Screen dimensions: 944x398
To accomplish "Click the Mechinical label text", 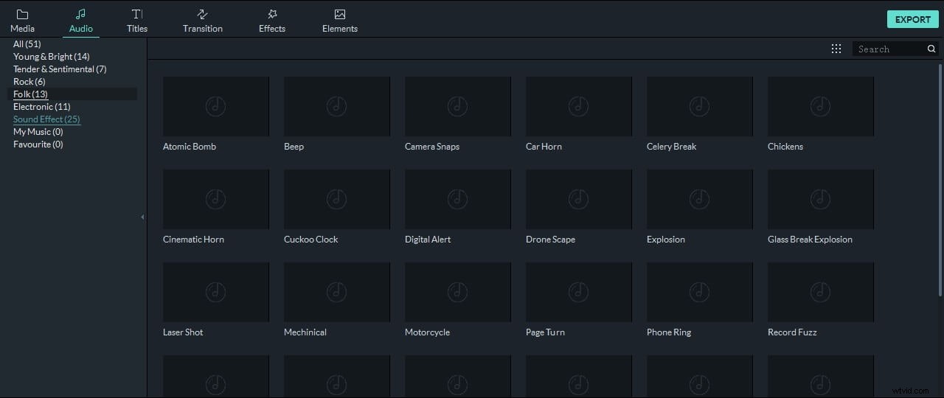I will coord(305,332).
